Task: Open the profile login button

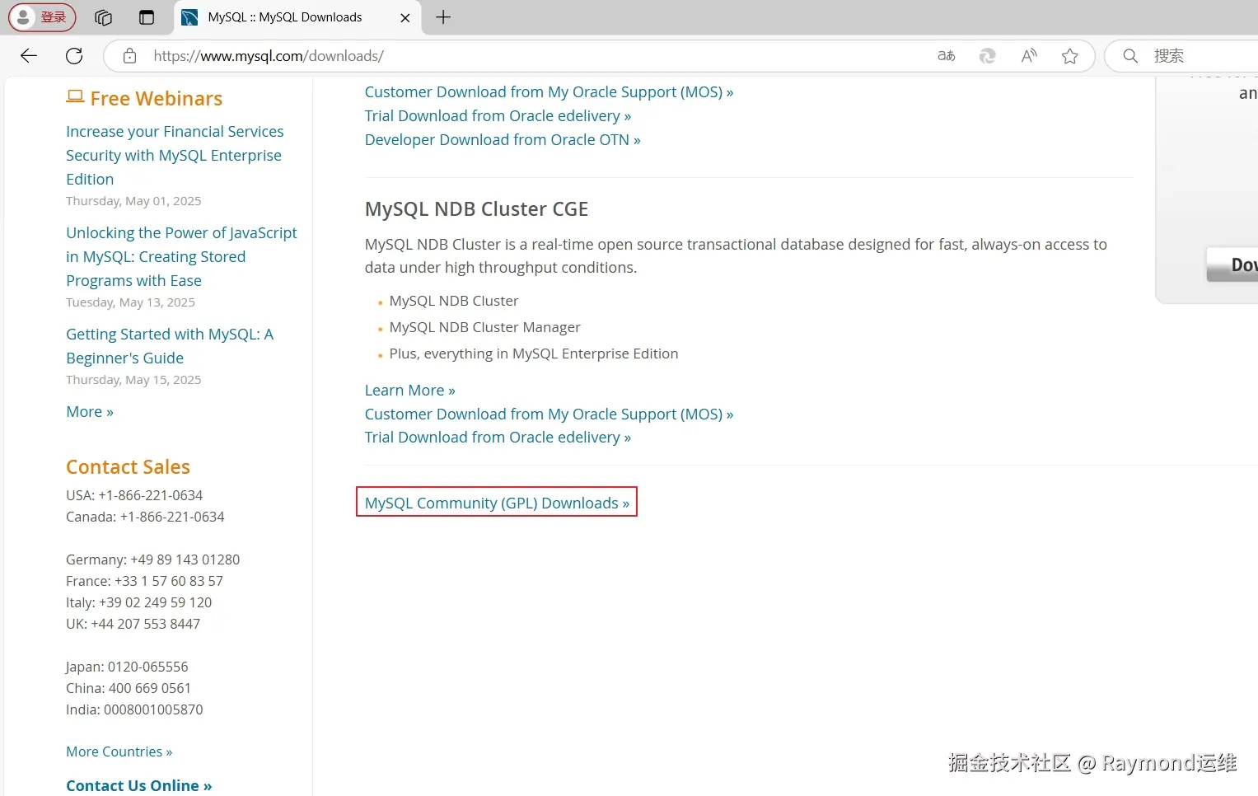Action: tap(42, 17)
